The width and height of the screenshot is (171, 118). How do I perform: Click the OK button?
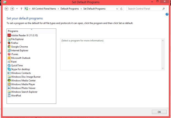pyautogui.click(x=159, y=112)
